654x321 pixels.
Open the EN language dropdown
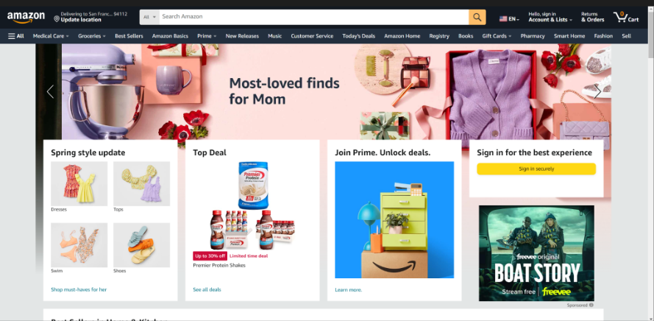509,19
